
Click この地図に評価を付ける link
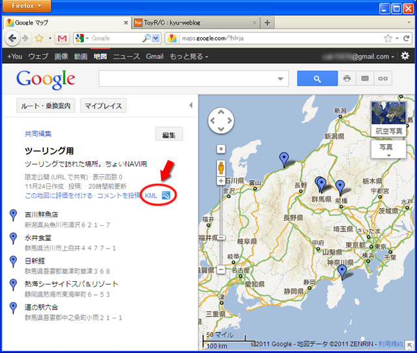[x=59, y=196]
